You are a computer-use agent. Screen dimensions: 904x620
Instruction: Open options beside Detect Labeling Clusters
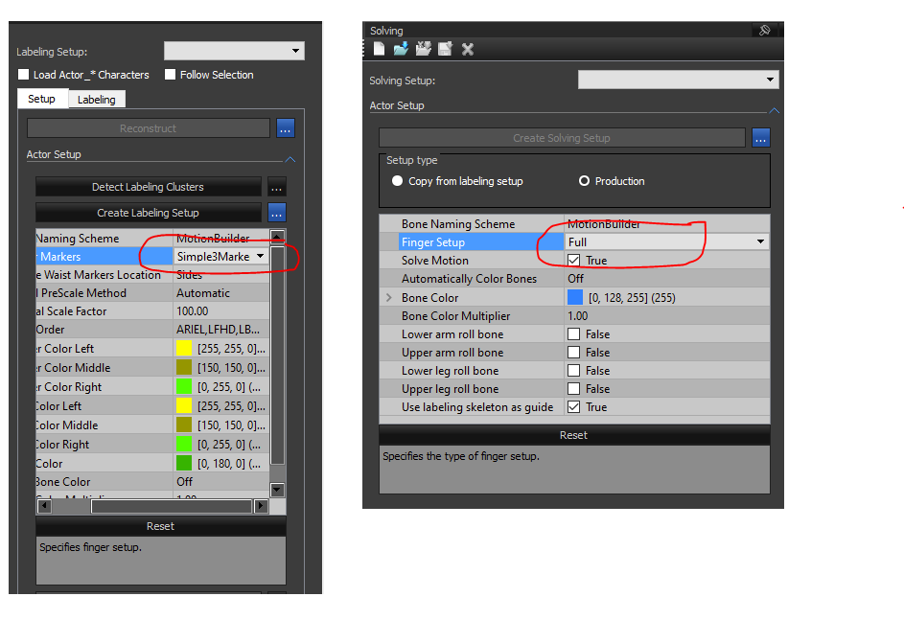(x=276, y=188)
